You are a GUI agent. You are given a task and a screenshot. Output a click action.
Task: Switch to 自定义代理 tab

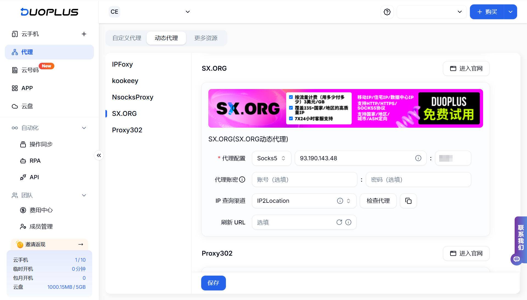coord(127,38)
